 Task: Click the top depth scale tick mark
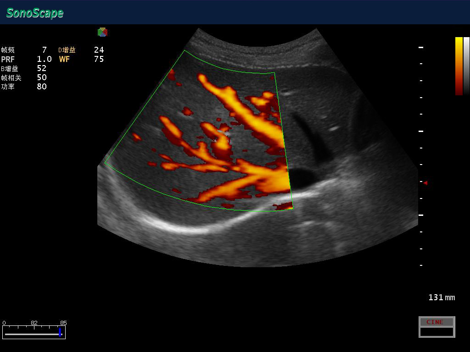click(421, 47)
